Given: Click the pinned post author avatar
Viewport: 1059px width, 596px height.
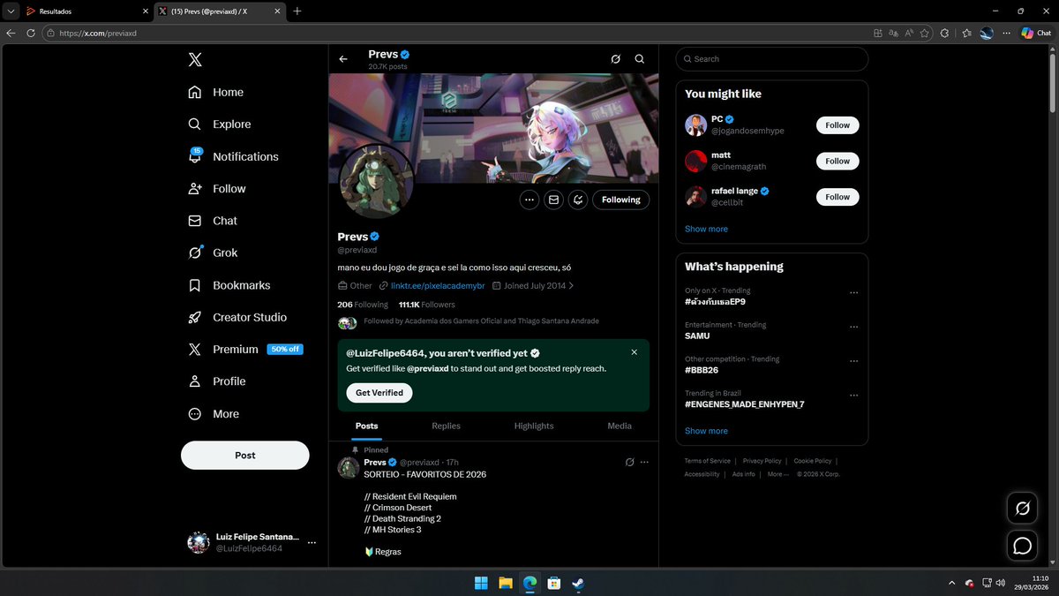Looking at the screenshot, I should coord(348,468).
